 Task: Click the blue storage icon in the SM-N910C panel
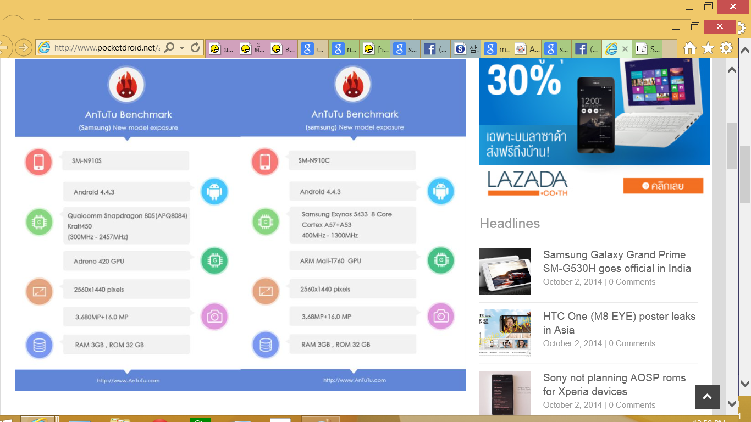pos(266,345)
